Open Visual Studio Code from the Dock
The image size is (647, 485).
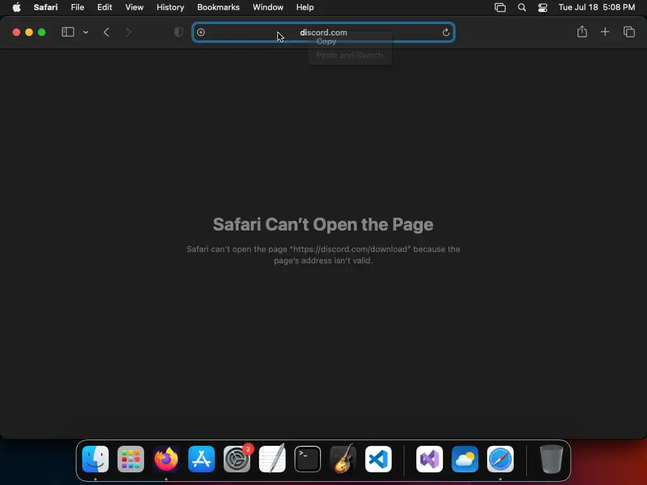(x=378, y=459)
